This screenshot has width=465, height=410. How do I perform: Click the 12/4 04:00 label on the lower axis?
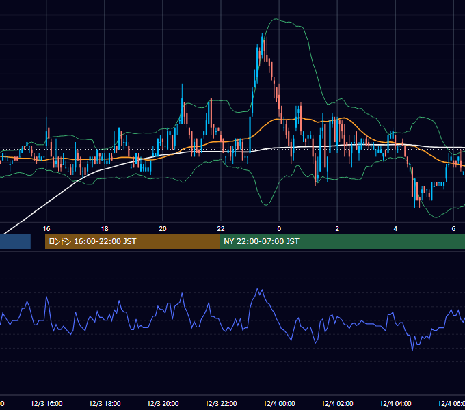pos(395,403)
